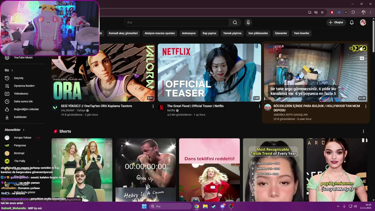The image size is (375, 211).
Task: Select the Animasyon filter chip
Action: pos(189,33)
